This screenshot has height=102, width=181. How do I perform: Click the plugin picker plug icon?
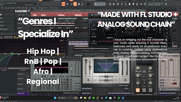tap(133, 4)
